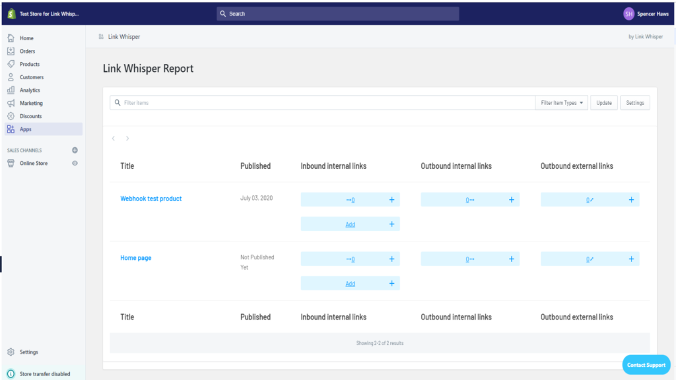The image size is (676, 380).
Task: Open Spencer Haws account menu
Action: [653, 14]
